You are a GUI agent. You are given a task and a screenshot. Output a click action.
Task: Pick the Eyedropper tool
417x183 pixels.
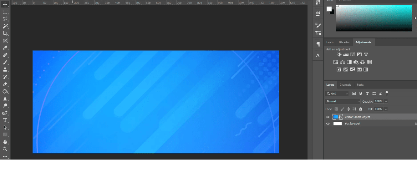click(x=5, y=48)
